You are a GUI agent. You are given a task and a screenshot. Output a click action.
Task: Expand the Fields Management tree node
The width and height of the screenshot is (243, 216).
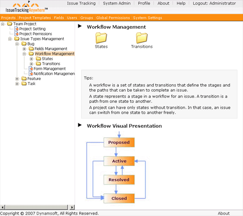tap(24, 49)
